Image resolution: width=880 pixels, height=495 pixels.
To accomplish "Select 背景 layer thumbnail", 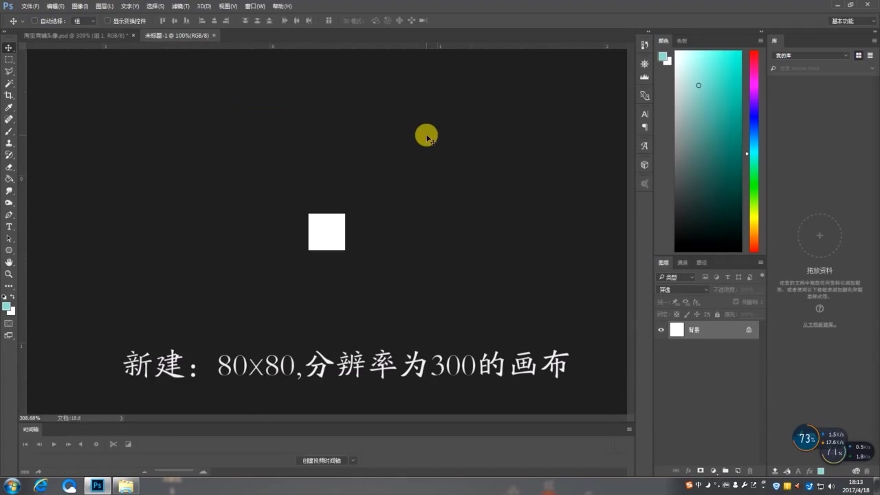I will click(677, 330).
